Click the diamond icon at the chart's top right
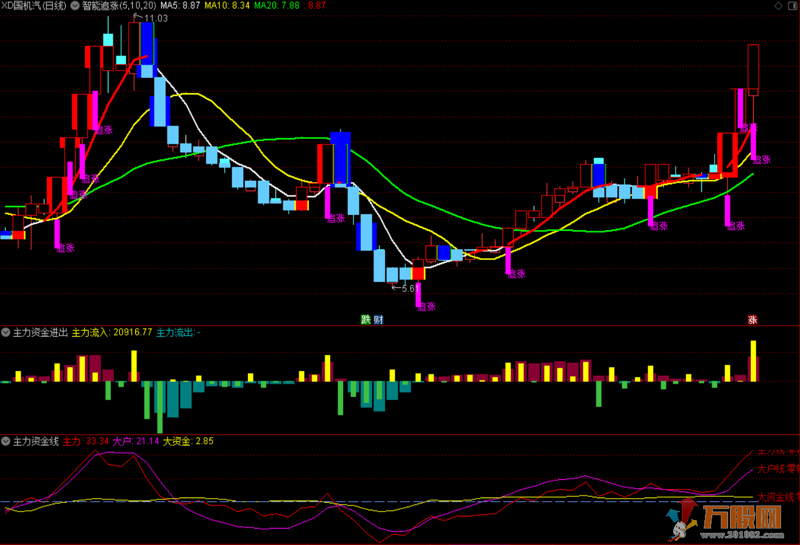The image size is (800, 545). click(x=778, y=6)
